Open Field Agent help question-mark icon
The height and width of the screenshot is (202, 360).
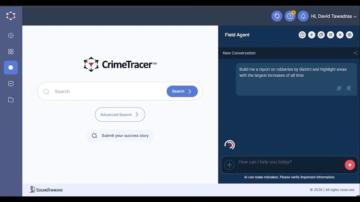click(302, 35)
